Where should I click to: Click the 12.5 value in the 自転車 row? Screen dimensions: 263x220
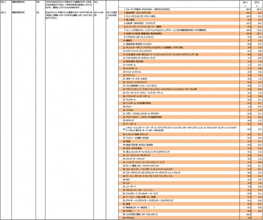[248, 23]
